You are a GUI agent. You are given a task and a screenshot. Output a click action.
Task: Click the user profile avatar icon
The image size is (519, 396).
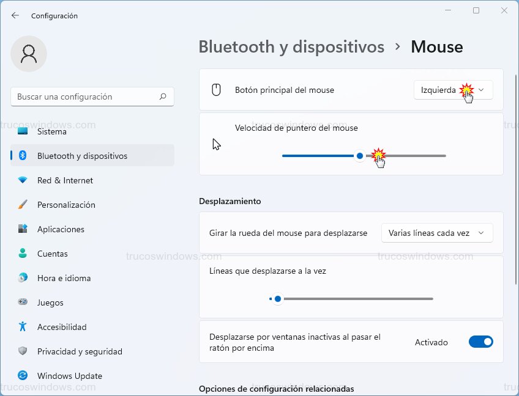[29, 54]
